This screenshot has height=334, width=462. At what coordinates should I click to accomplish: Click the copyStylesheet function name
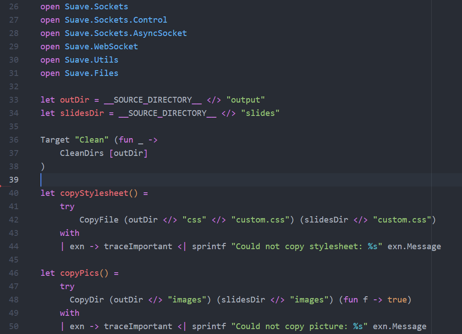coord(94,193)
